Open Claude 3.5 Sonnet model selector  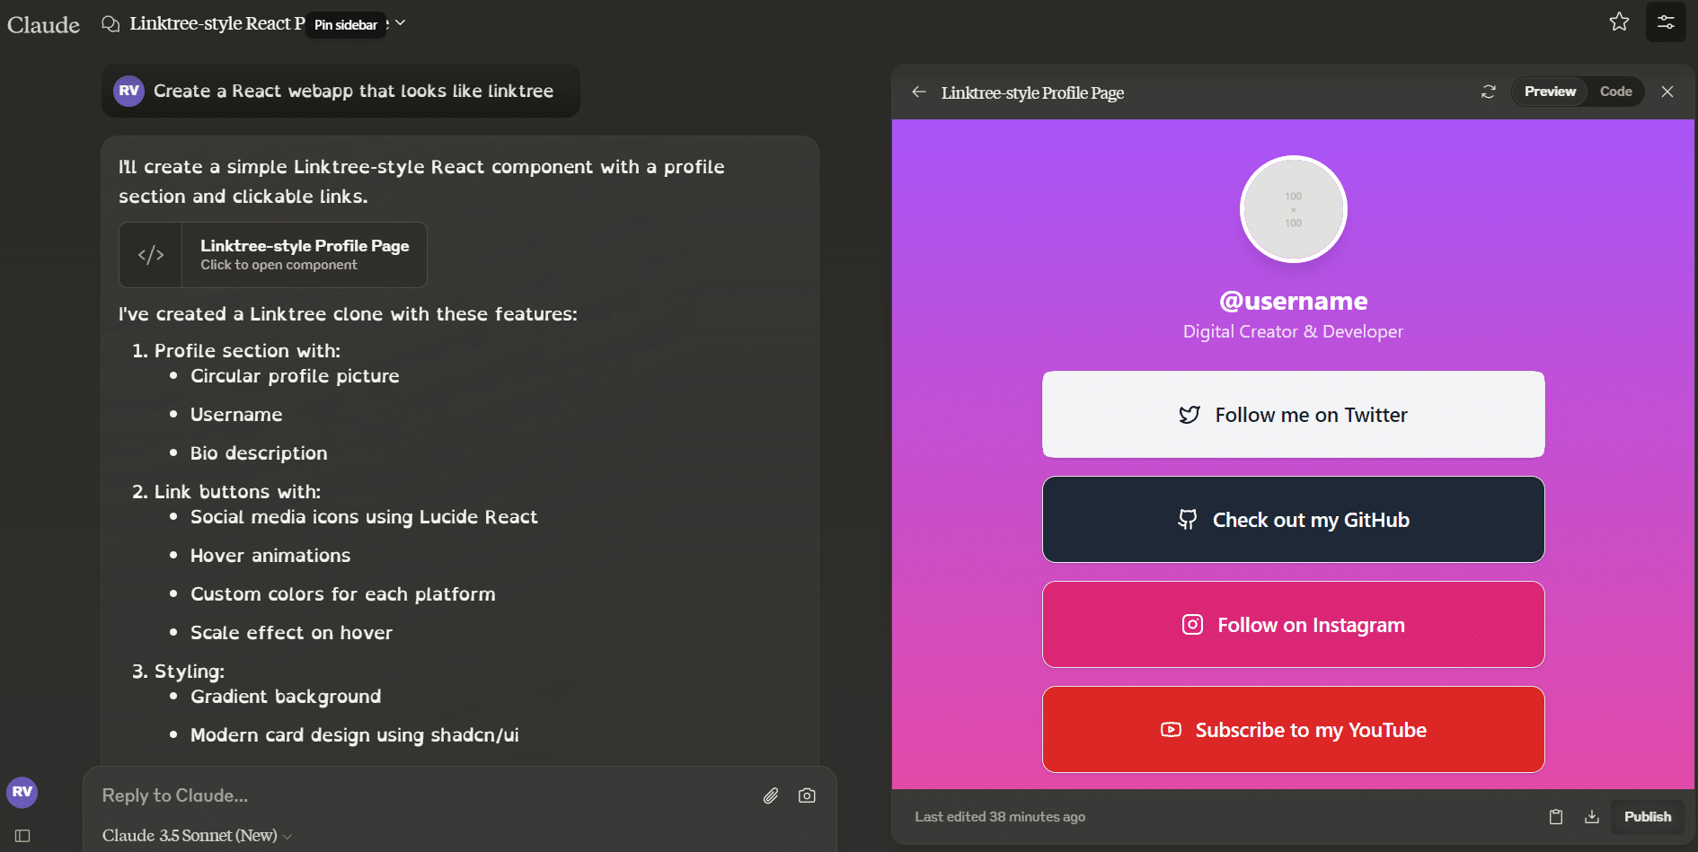(197, 836)
